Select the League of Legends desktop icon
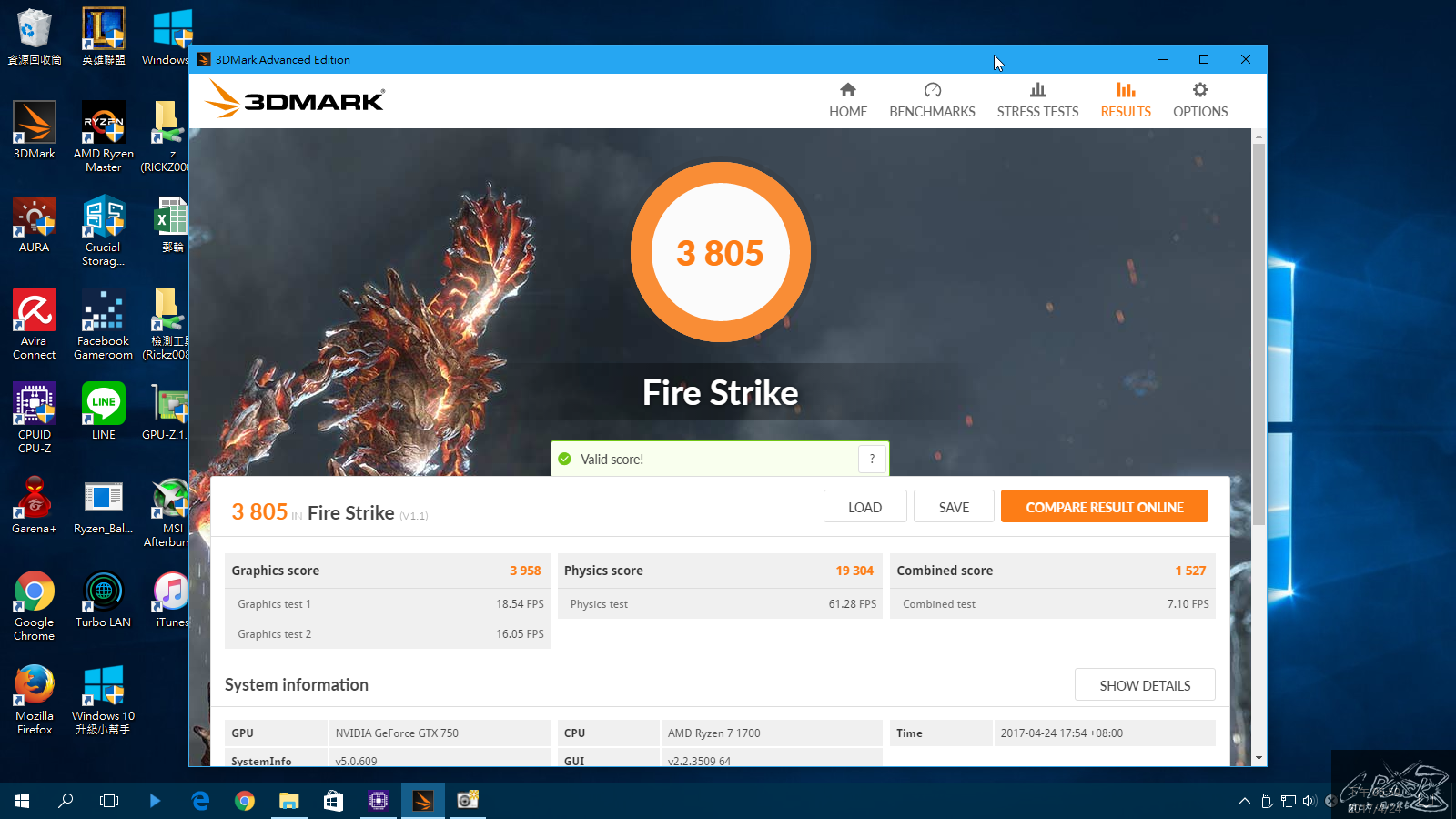 [104, 37]
